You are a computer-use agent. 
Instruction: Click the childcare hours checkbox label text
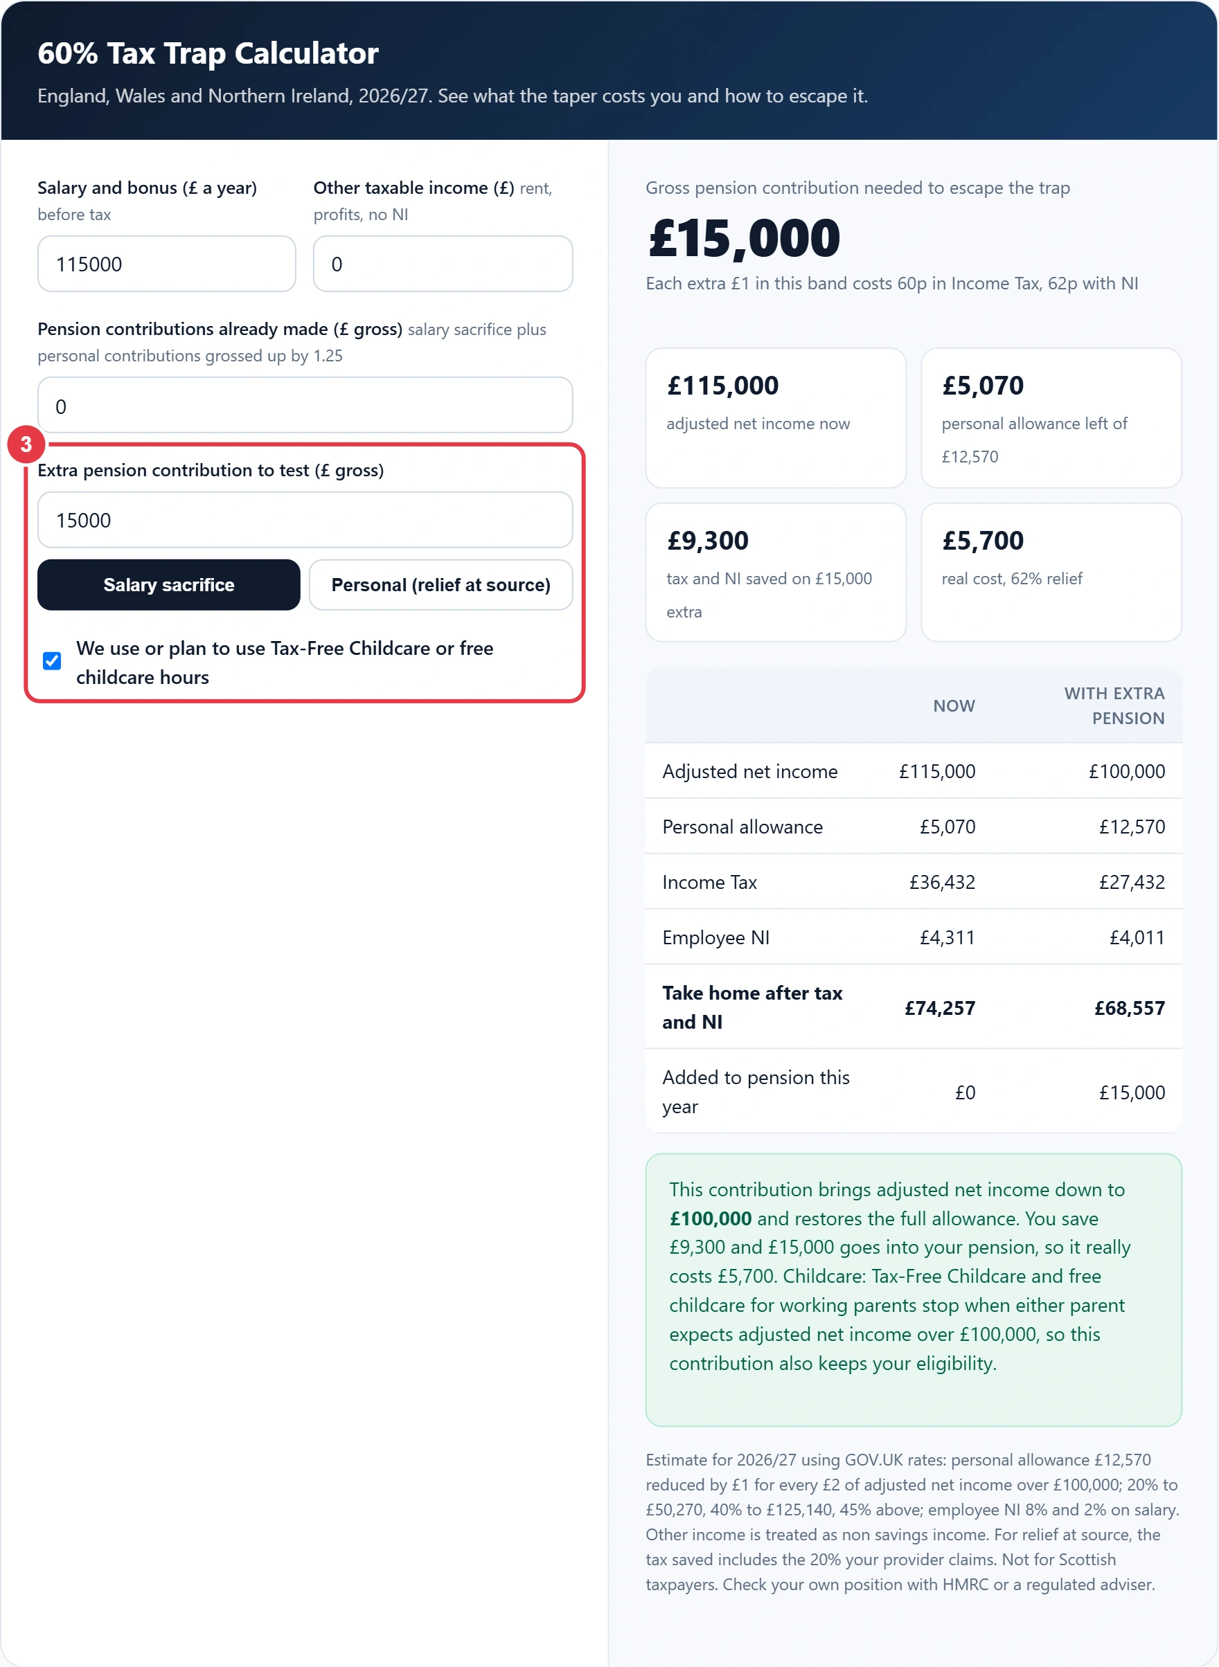coord(285,663)
